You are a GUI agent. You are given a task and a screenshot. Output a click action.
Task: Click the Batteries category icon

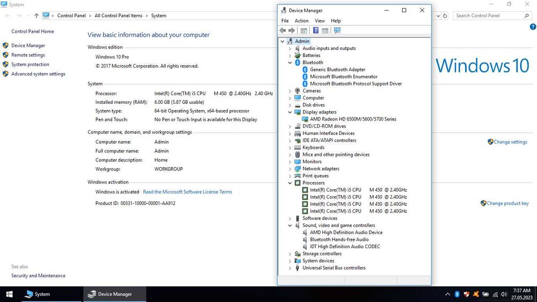[297, 55]
